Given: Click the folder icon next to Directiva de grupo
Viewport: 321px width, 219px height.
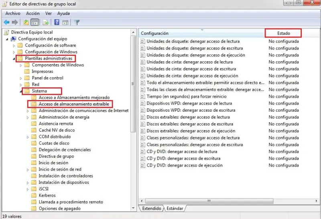Looking at the screenshot, I should (34, 156).
